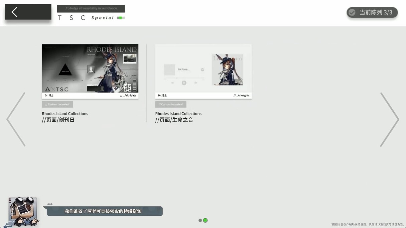The height and width of the screenshot is (228, 406).
Task: Click //._Arknights label under 生命之音 card
Action: point(242,96)
